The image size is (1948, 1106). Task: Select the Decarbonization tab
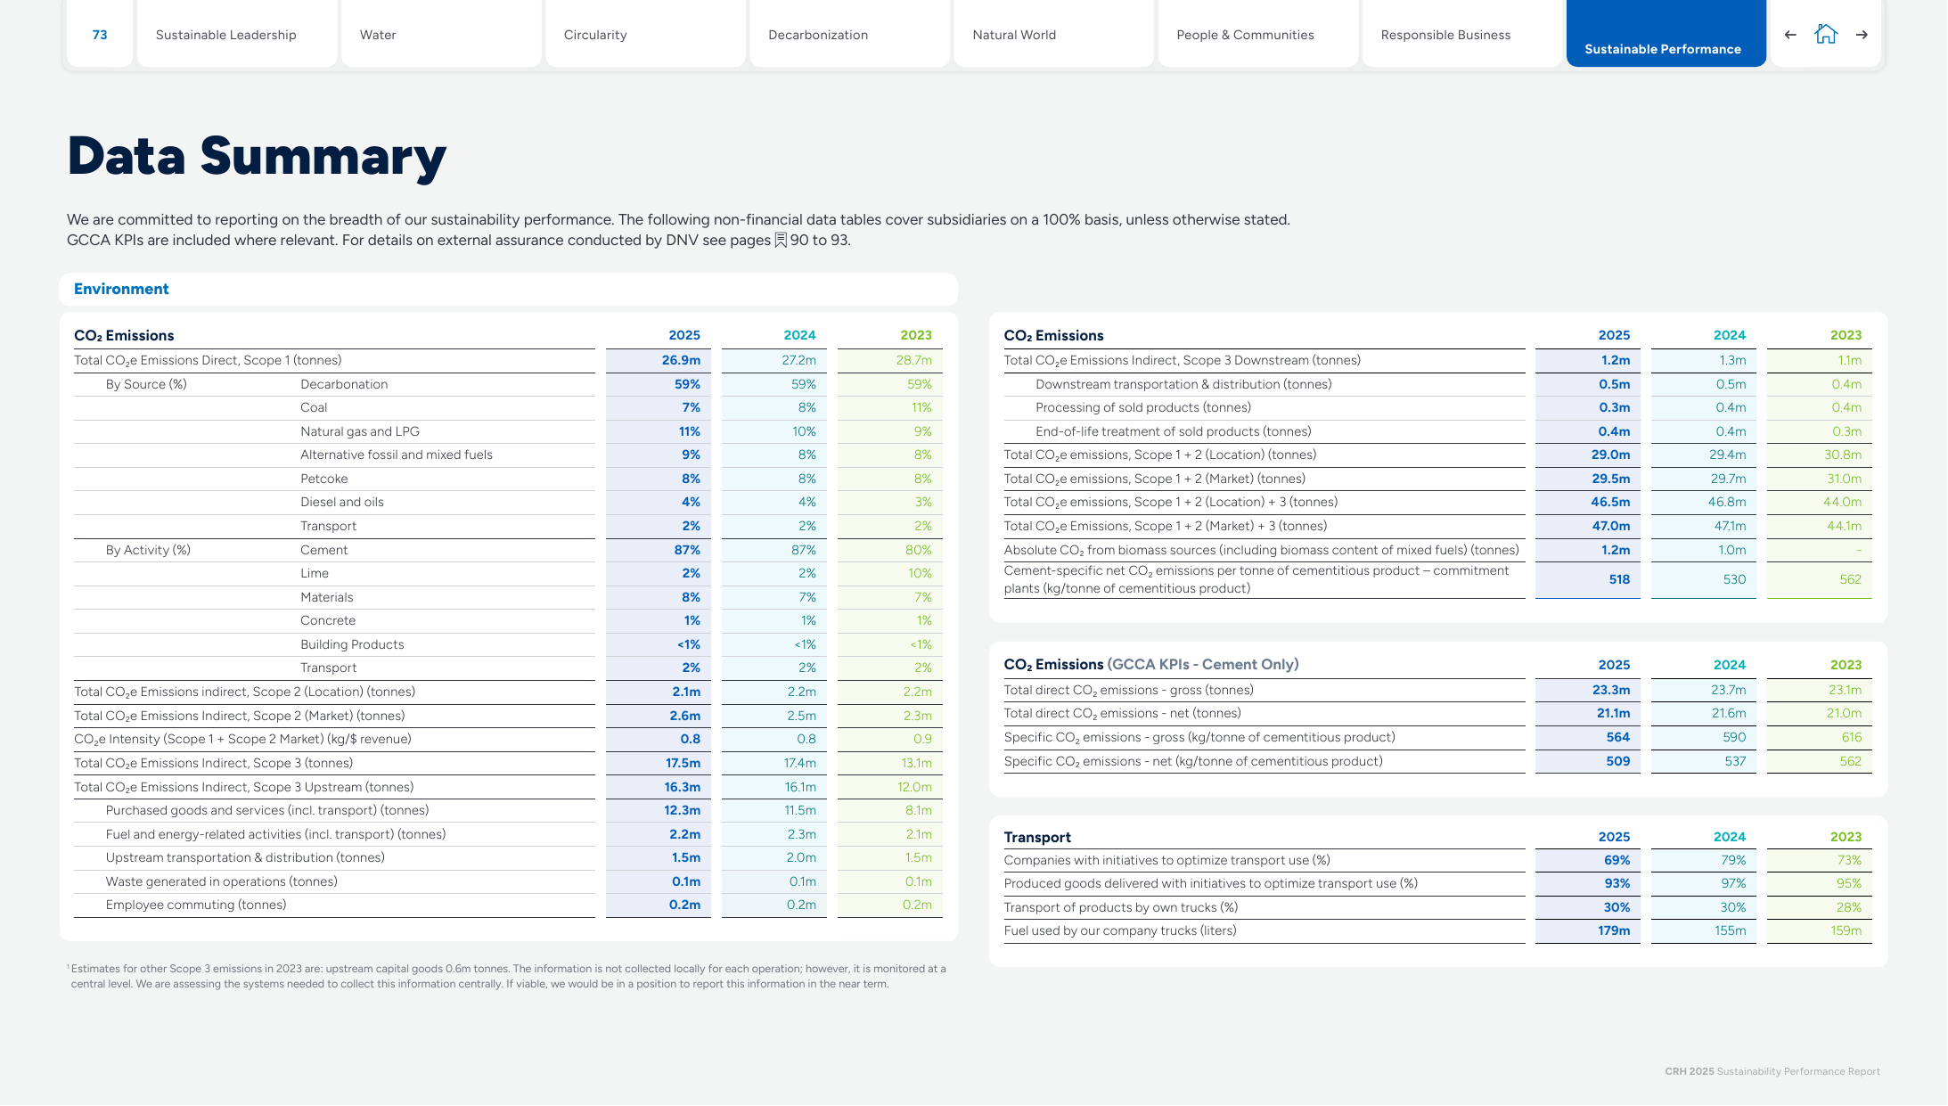849,34
